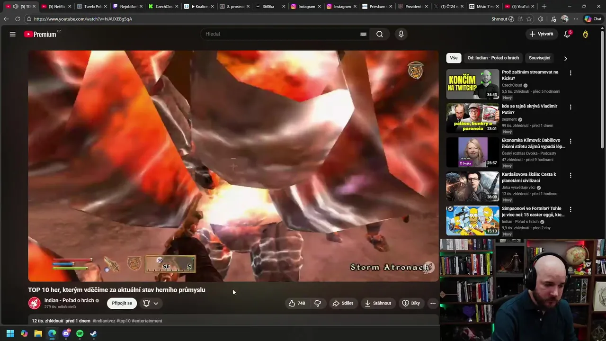Add page to favorites star icon
Screen dimensions: 606x341
tap(529, 19)
